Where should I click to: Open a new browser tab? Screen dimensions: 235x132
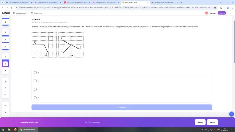click(181, 3)
